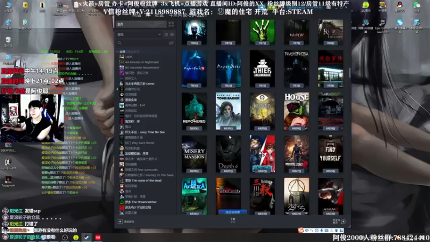The width and height of the screenshot is (430, 242).
Task: Select the 主页 home tab
Action: [141, 24]
